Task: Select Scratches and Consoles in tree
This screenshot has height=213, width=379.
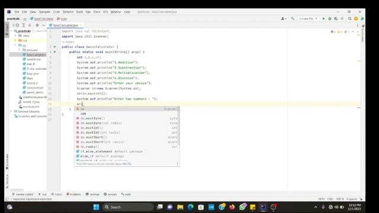Action: coord(30,116)
